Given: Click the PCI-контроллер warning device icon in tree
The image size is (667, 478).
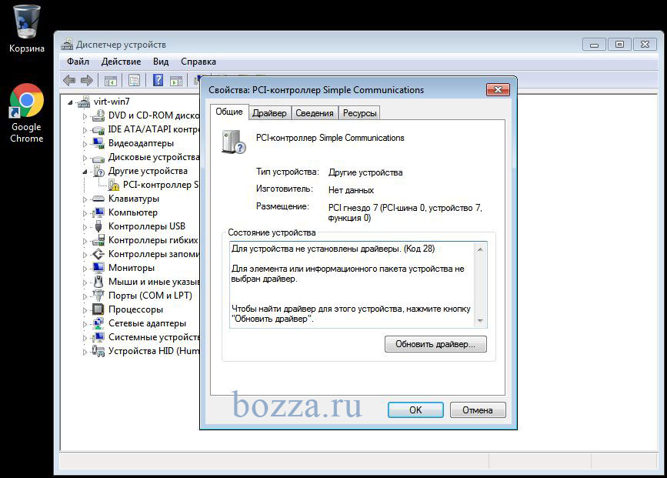Looking at the screenshot, I should [x=113, y=185].
